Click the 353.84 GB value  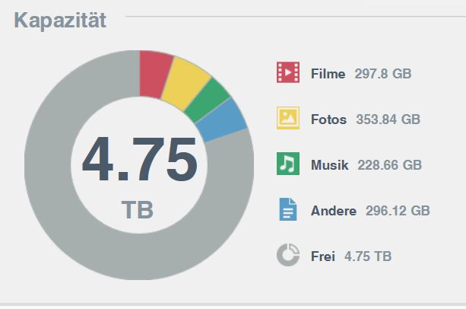tap(388, 119)
